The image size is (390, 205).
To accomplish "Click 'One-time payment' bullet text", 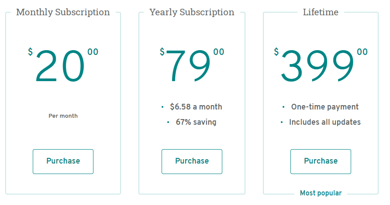I will click(x=325, y=107).
